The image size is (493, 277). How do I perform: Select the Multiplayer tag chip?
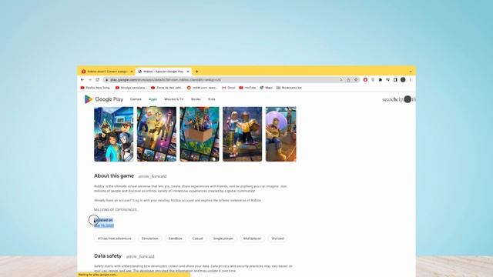tap(252, 239)
